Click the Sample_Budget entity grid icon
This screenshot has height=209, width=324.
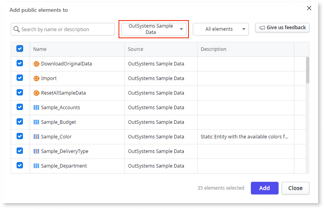click(x=36, y=122)
